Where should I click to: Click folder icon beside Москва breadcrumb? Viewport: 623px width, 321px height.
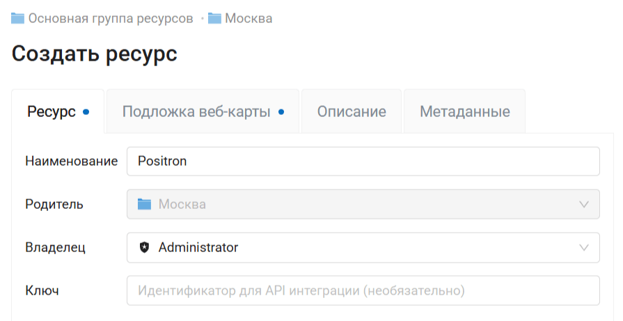[x=214, y=18]
